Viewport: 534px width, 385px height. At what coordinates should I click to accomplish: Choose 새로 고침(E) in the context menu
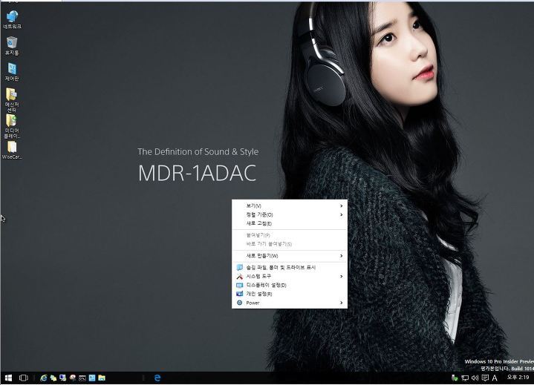pyautogui.click(x=290, y=223)
